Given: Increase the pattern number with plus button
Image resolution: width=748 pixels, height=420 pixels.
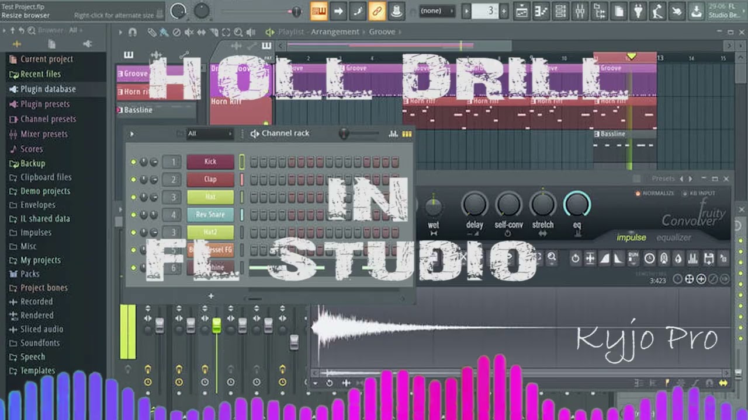Looking at the screenshot, I should (504, 10).
